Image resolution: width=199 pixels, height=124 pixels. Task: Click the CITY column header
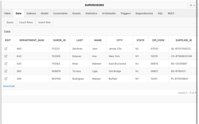coord(120,40)
